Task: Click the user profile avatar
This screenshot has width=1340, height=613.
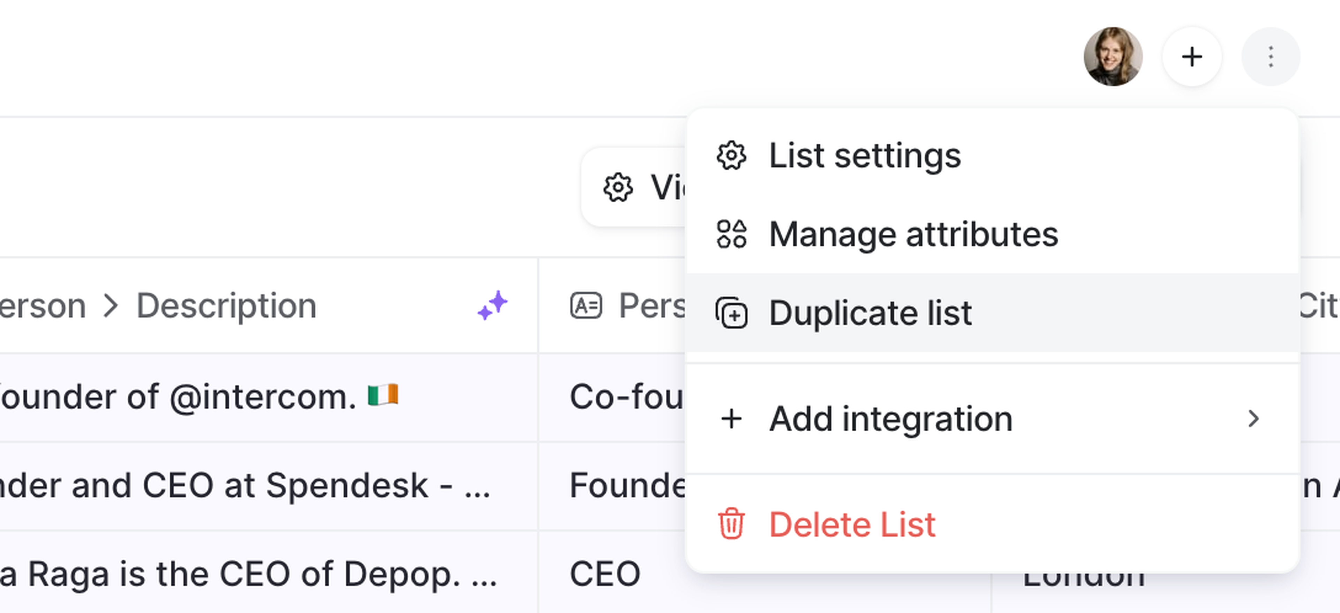Action: pyautogui.click(x=1113, y=57)
